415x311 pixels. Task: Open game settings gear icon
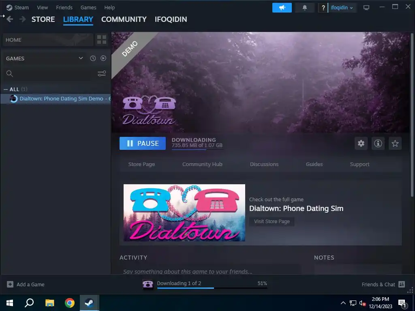click(361, 143)
